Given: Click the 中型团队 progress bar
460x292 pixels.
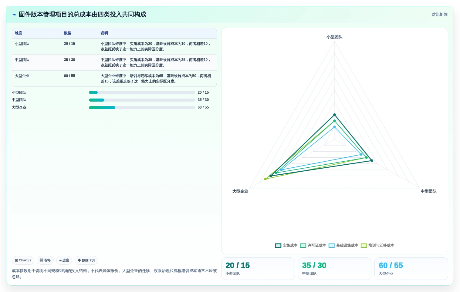Looking at the screenshot, I should [x=142, y=100].
